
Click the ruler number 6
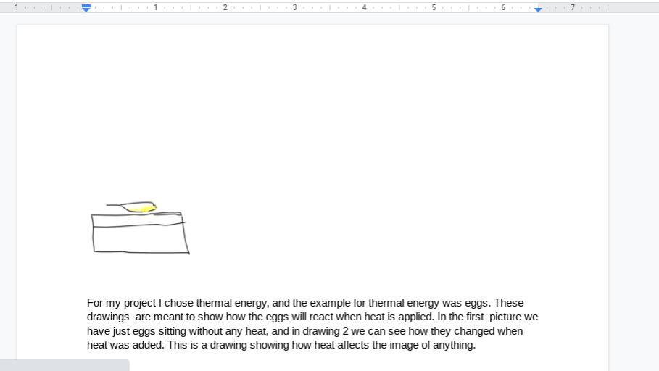click(x=503, y=7)
